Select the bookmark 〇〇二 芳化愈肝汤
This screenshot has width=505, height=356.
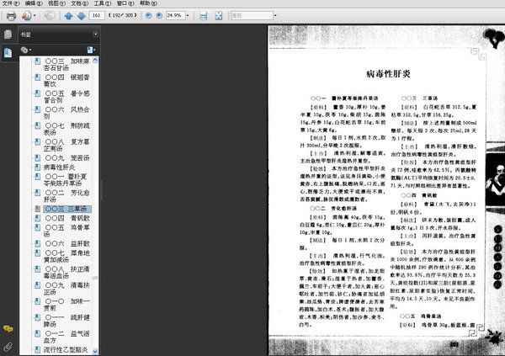66,196
